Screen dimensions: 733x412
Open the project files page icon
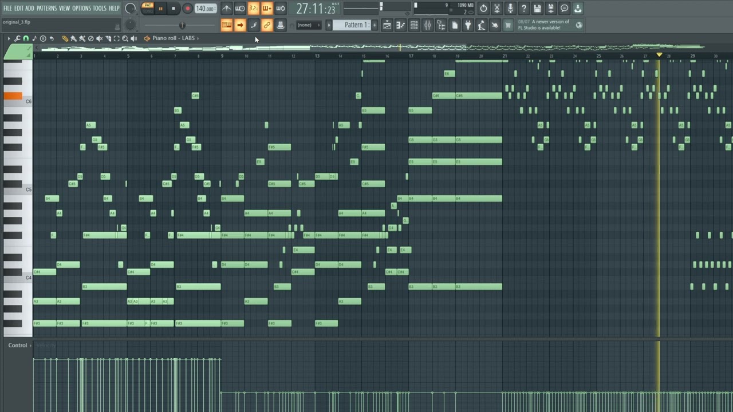(x=455, y=25)
